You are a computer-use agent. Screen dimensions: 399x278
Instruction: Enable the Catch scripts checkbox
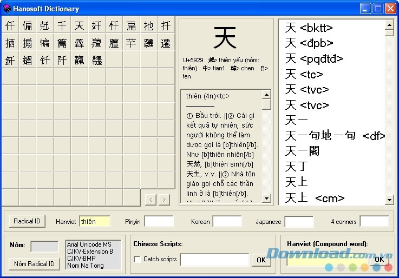coord(138,259)
